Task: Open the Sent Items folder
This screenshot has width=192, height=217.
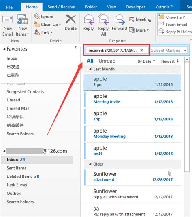Action: [x=16, y=168]
